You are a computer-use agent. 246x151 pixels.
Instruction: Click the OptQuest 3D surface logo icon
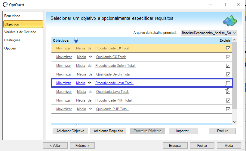pos(230,20)
